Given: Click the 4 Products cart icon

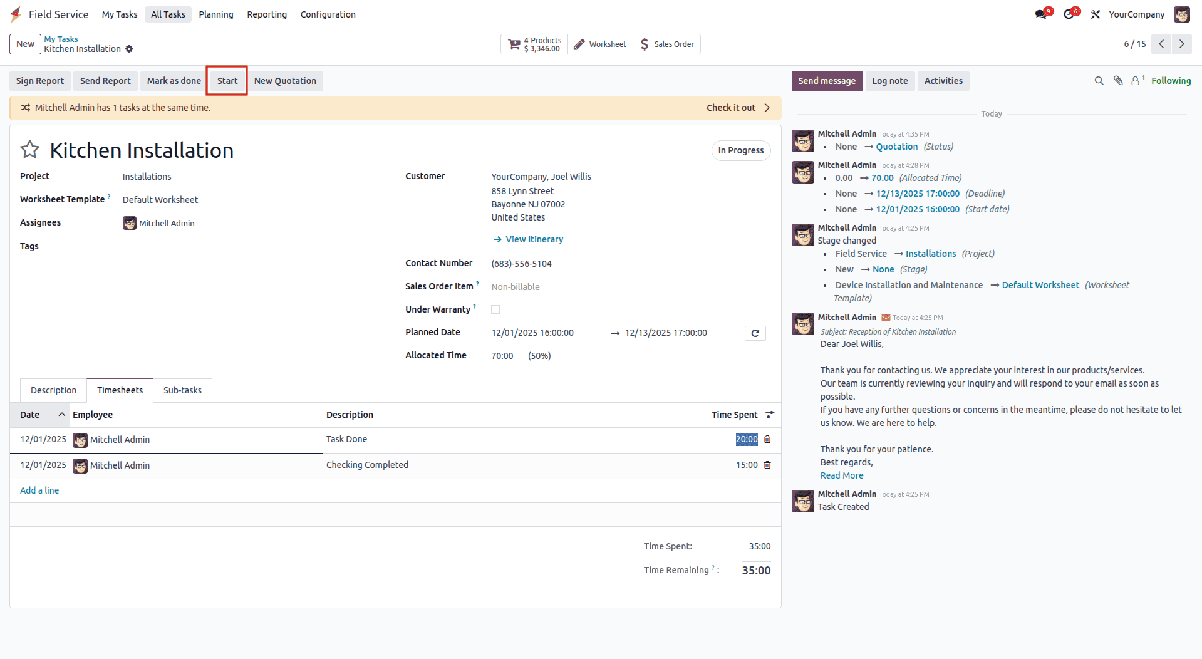Looking at the screenshot, I should pyautogui.click(x=514, y=44).
